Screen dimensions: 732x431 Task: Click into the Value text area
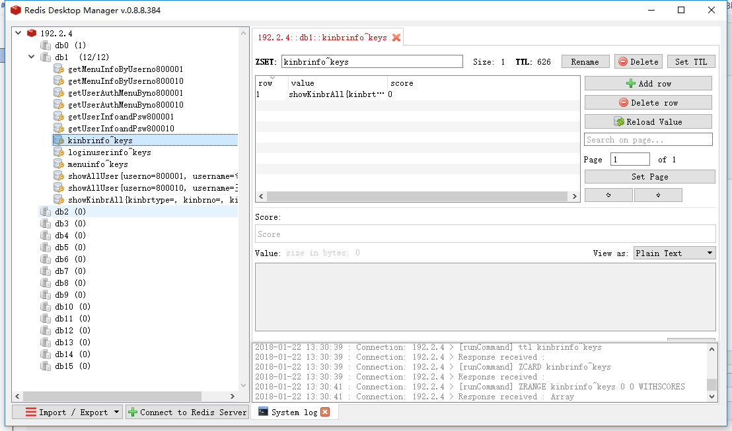click(x=485, y=297)
